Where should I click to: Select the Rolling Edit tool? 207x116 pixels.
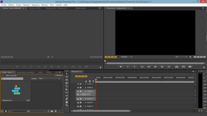67,83
